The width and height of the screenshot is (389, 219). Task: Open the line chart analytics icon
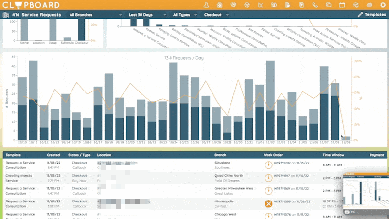tap(260, 5)
